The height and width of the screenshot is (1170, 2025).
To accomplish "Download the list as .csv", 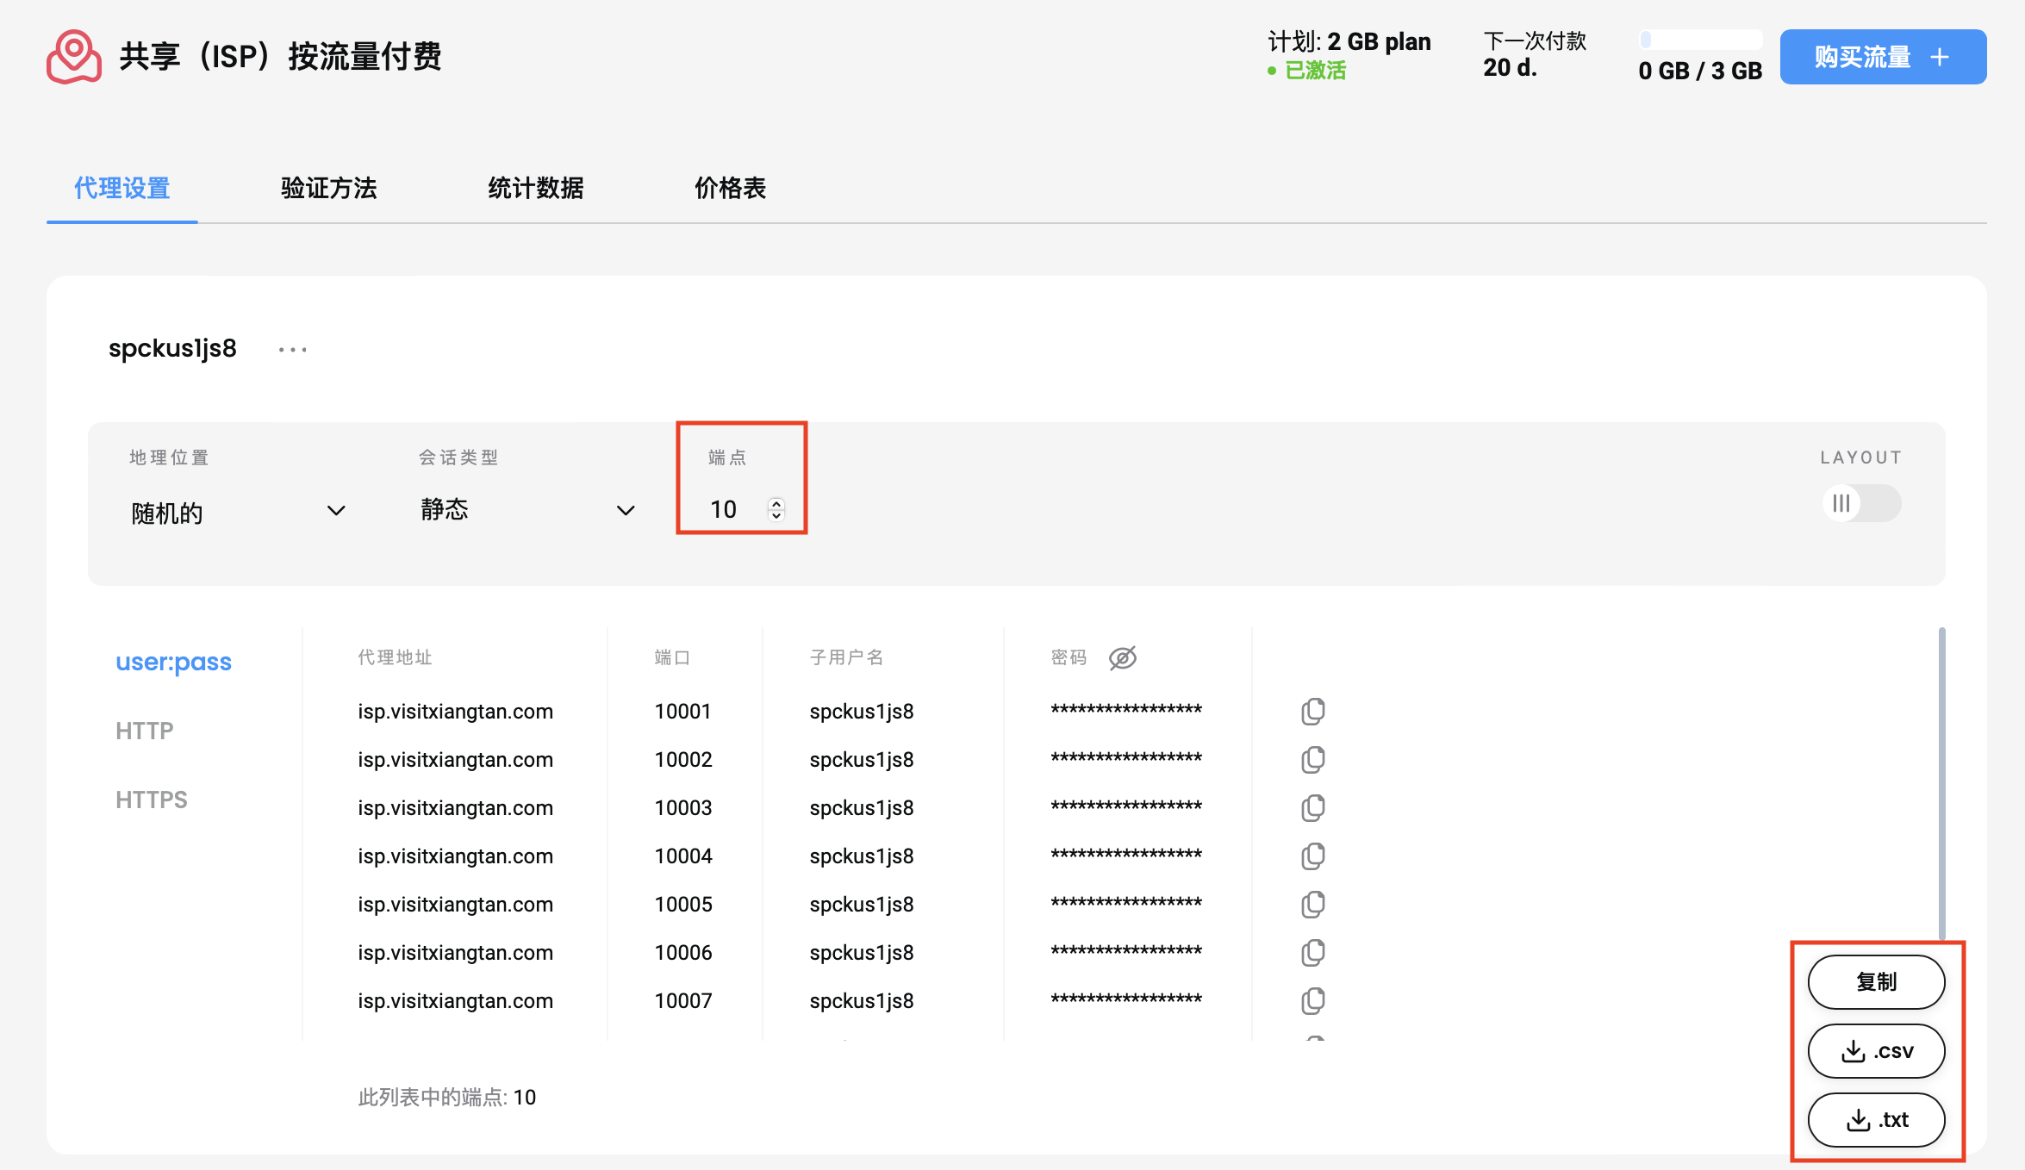I will [x=1876, y=1051].
